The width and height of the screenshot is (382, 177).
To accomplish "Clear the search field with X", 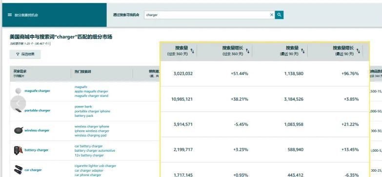I will 272,15.
